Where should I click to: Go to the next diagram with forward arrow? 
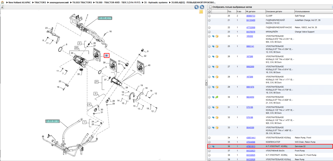coord(201,7)
